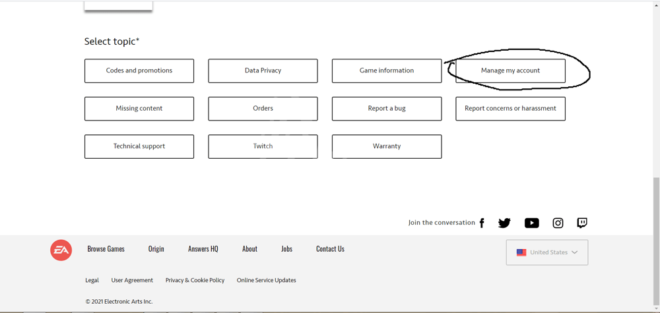Pick the Report a bug topic

click(387, 109)
